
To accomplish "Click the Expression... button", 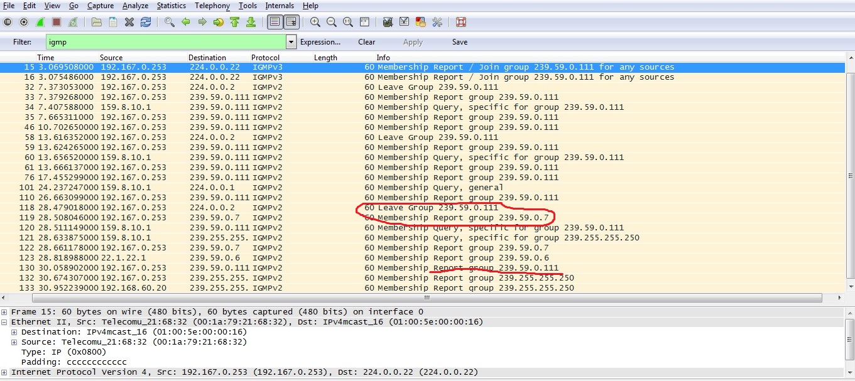I will click(320, 42).
